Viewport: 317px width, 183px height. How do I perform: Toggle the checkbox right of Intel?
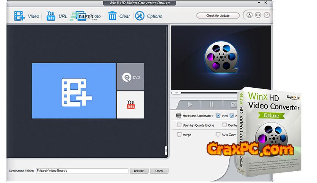point(232,116)
